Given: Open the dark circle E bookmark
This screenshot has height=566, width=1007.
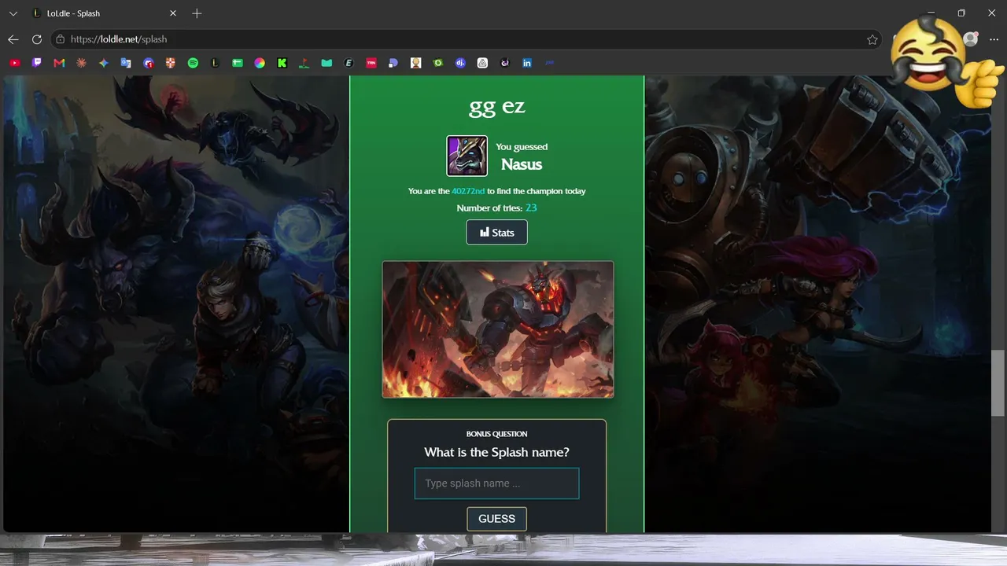Looking at the screenshot, I should (x=349, y=63).
